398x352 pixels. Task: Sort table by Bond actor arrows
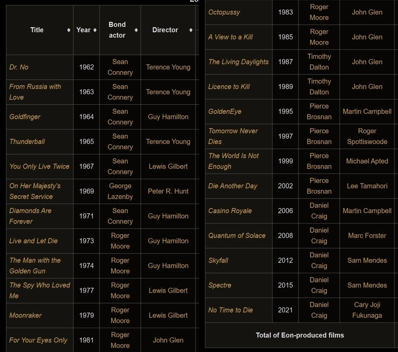(136, 30)
